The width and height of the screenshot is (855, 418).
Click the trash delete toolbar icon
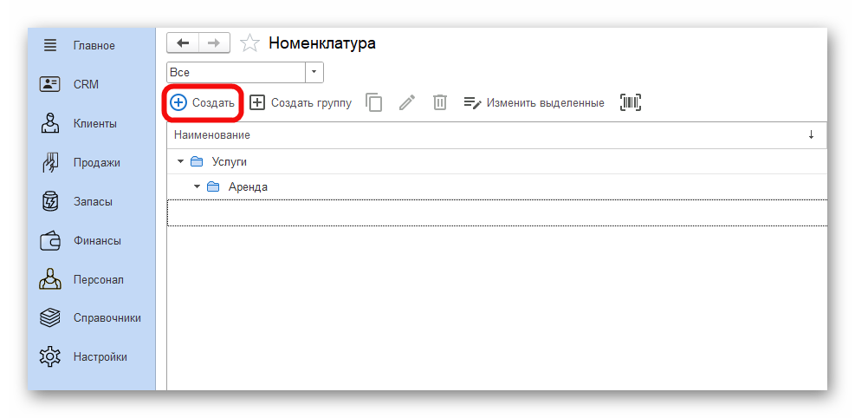pos(440,102)
